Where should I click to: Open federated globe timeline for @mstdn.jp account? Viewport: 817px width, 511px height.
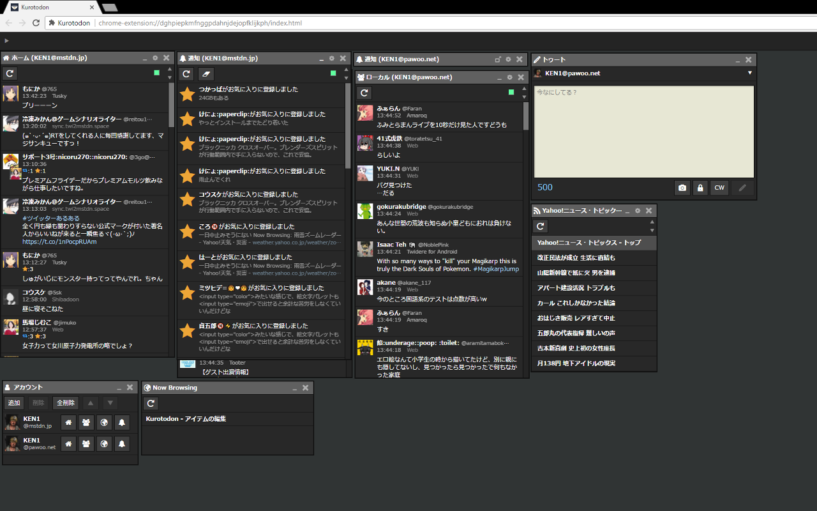pyautogui.click(x=104, y=422)
